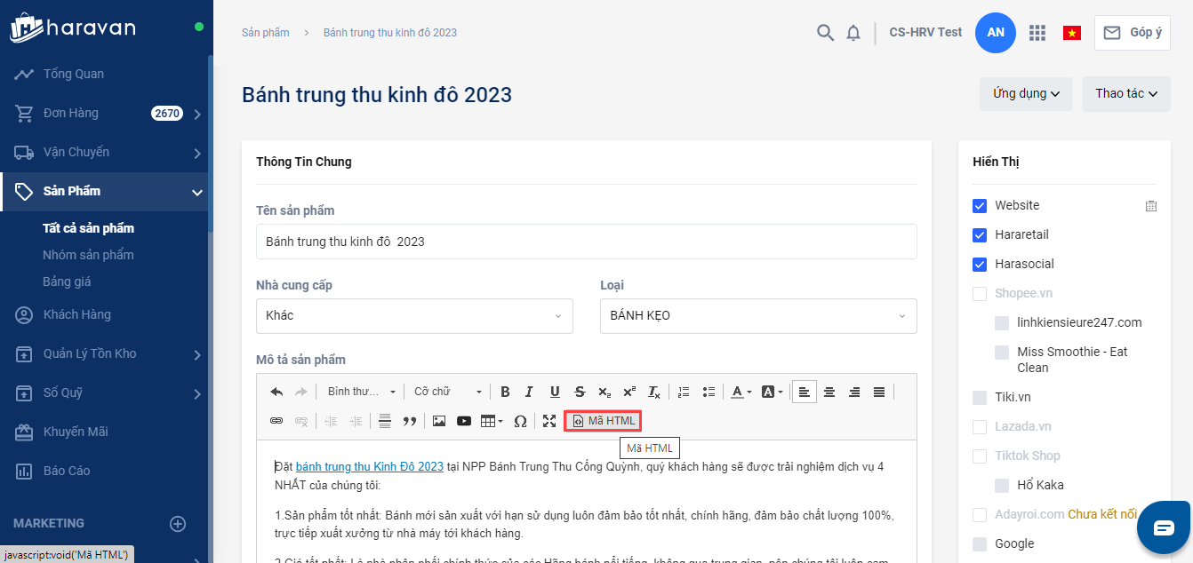
Task: Go to Nhóm sản phẩm in sidebar
Action: [88, 255]
